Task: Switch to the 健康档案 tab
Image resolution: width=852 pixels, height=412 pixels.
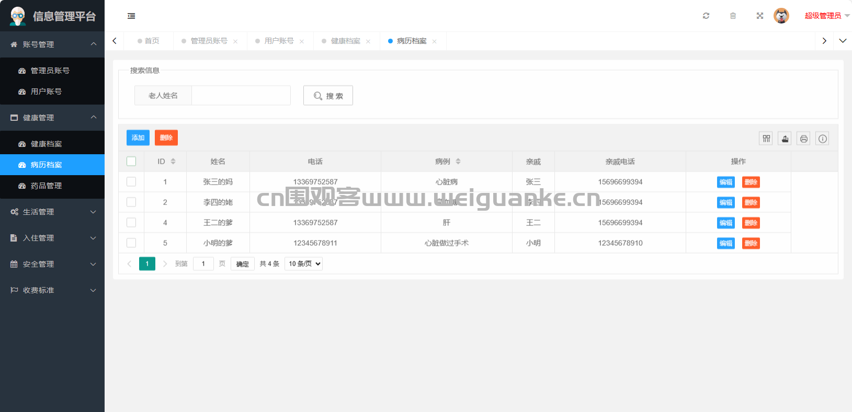Action: click(345, 41)
